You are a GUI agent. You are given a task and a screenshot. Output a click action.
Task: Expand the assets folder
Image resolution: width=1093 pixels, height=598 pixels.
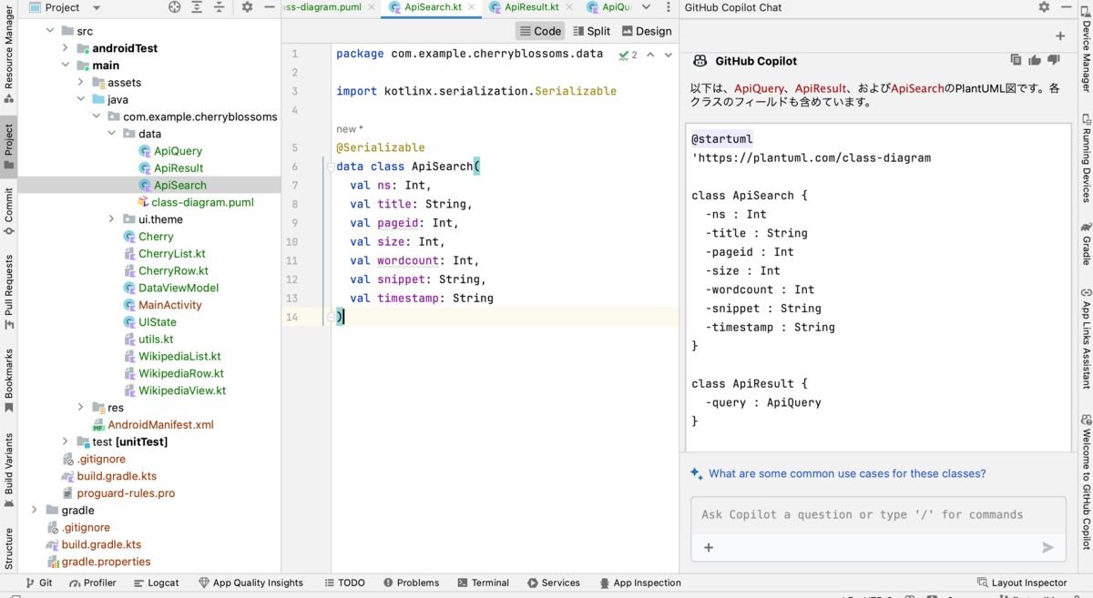[80, 82]
